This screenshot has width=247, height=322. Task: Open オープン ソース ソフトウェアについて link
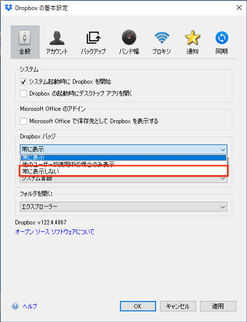click(x=55, y=232)
